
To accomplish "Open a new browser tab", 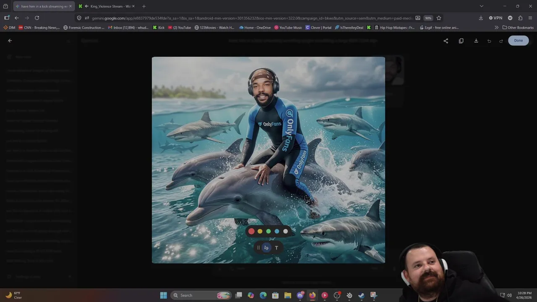I will click(144, 6).
